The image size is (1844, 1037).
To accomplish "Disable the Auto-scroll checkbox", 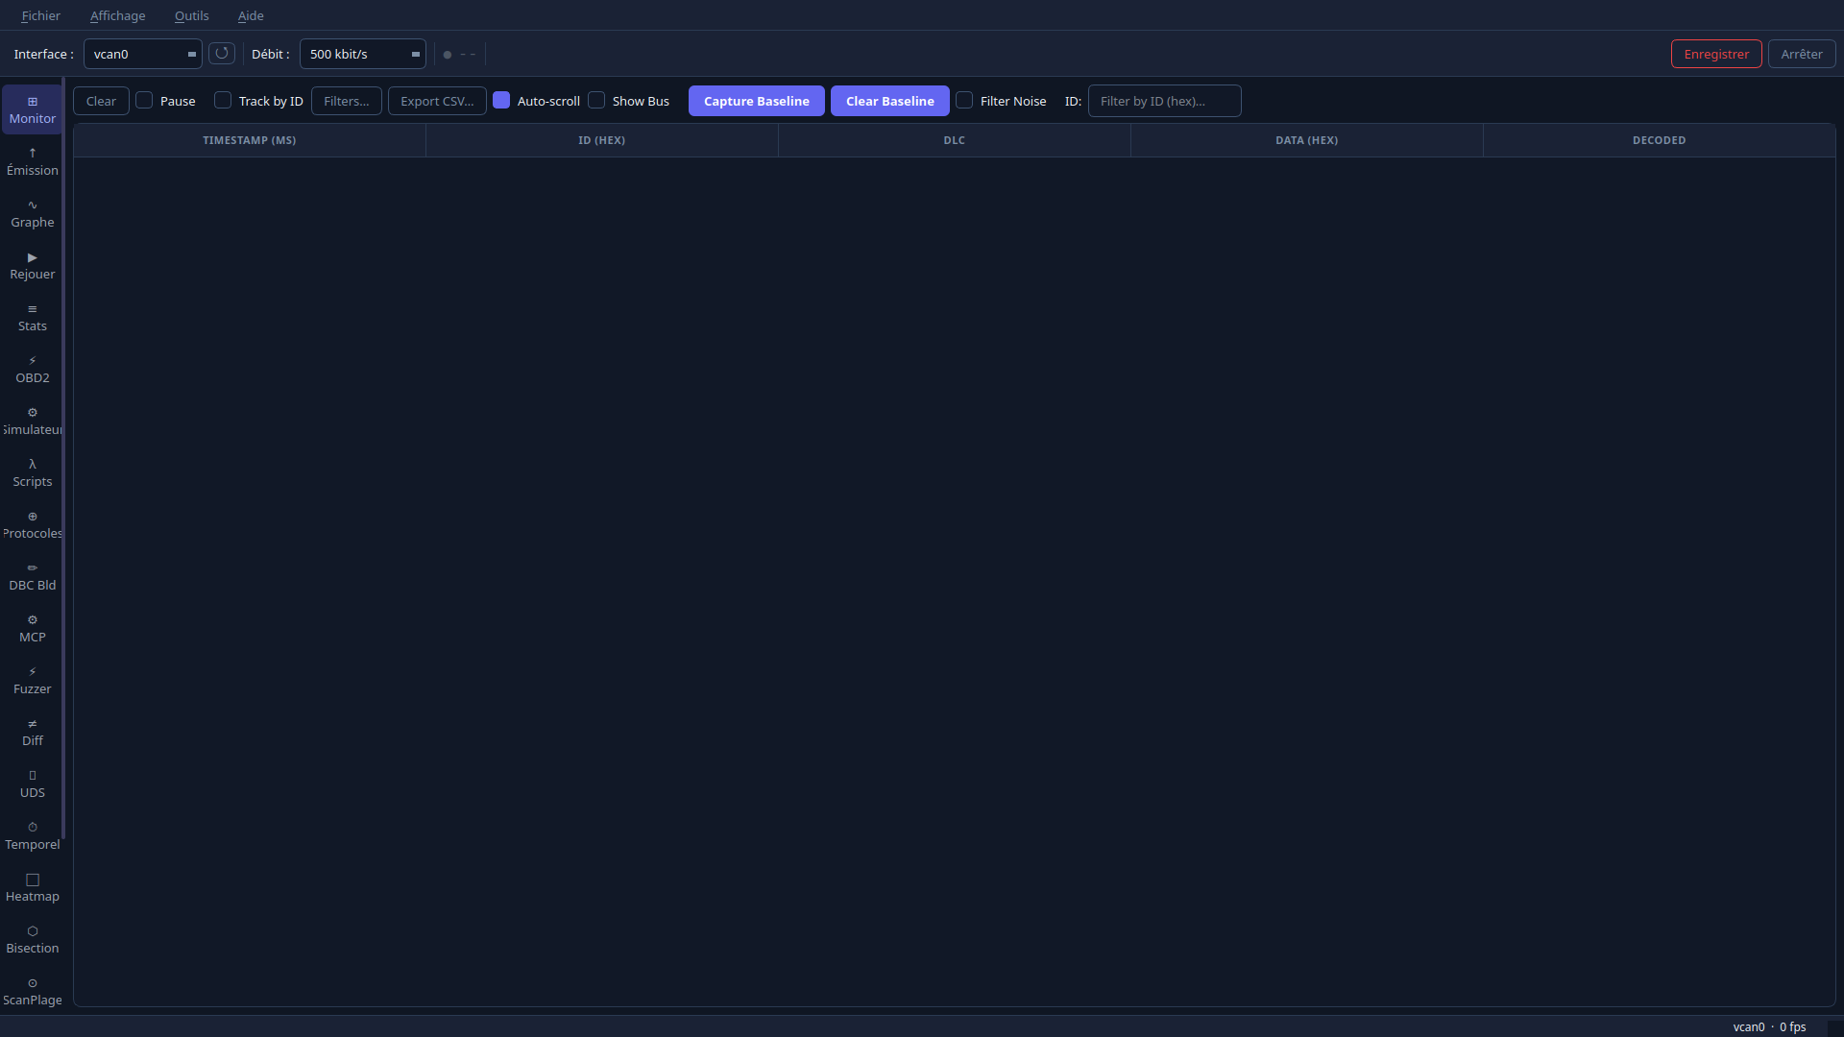I will 501,100.
